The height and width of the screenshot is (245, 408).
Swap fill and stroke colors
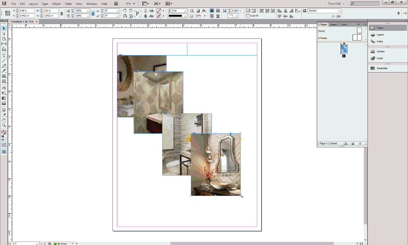click(x=5, y=130)
